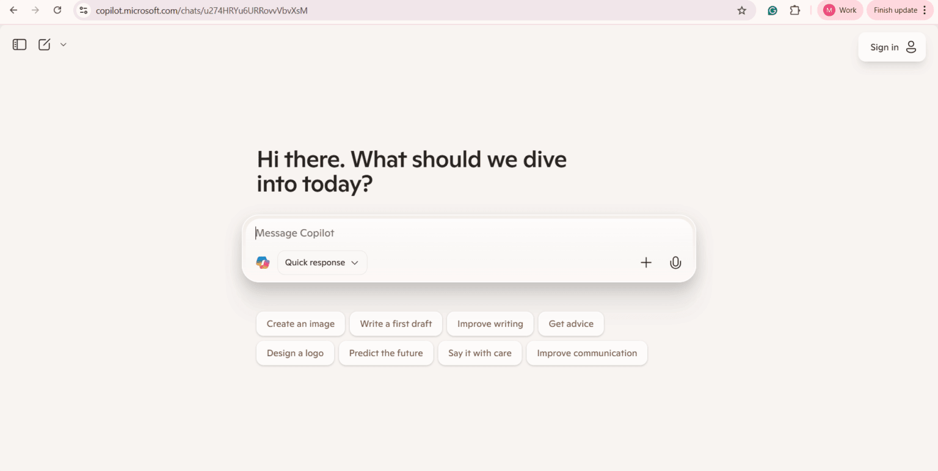The width and height of the screenshot is (938, 471).
Task: Focus the Message Copilot text field
Action: coord(464,233)
